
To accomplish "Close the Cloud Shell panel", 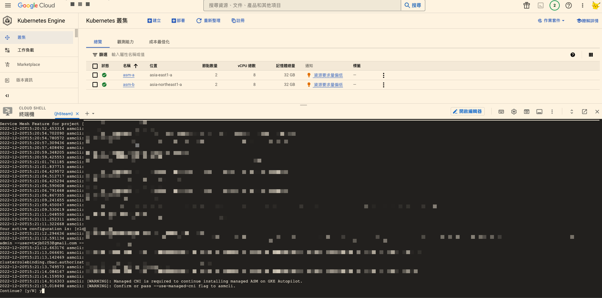I will (597, 112).
